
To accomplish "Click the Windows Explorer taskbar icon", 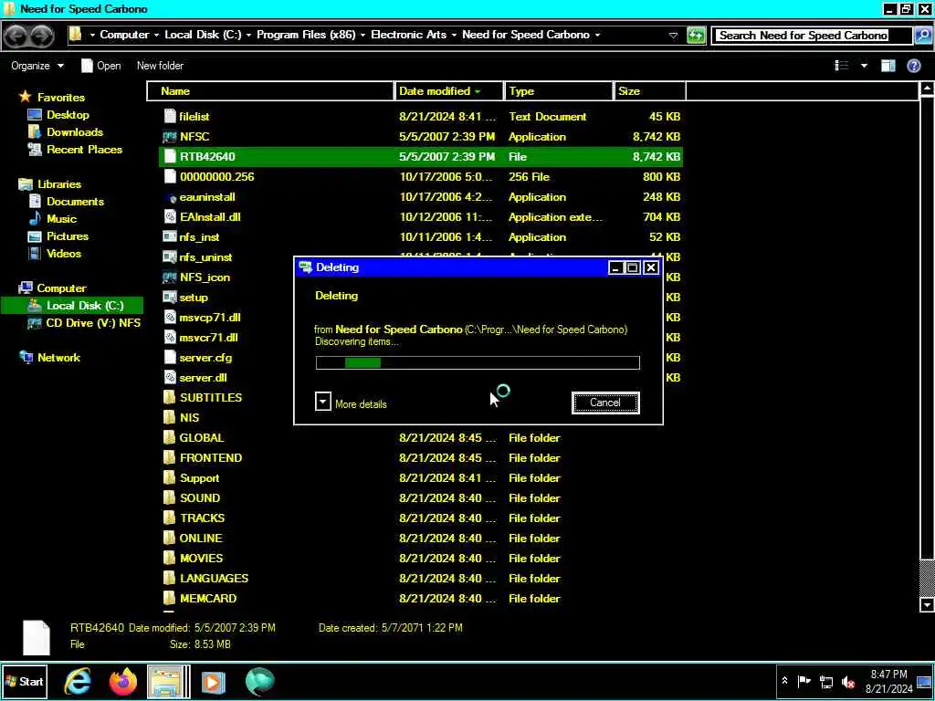I will pos(168,682).
